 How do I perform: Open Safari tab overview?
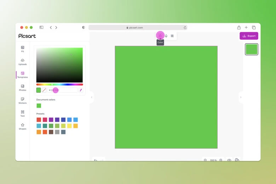point(254,28)
